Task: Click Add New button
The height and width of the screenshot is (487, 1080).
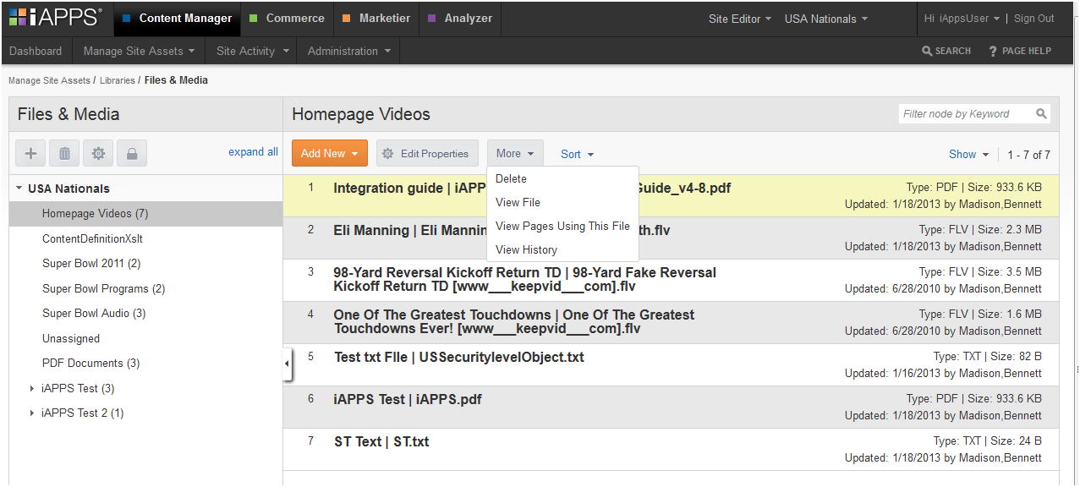Action: pyautogui.click(x=330, y=153)
